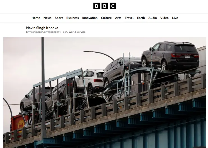Navigate to Business

73,18
